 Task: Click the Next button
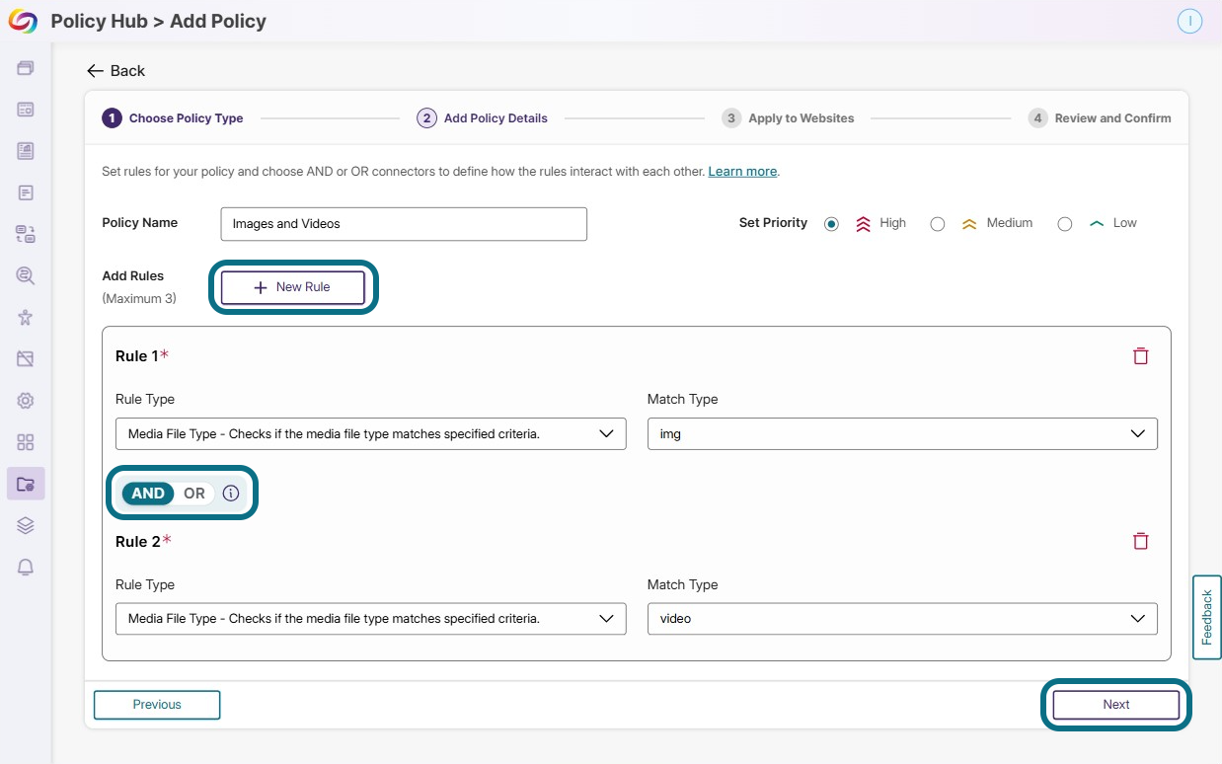[x=1116, y=705]
